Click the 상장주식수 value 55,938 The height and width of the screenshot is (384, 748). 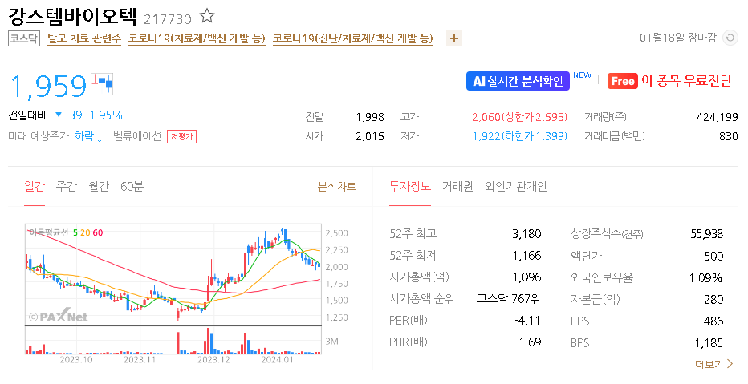[707, 234]
